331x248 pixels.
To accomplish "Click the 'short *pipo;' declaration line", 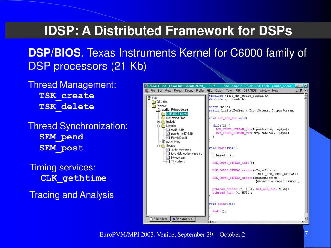I will coord(219,107).
